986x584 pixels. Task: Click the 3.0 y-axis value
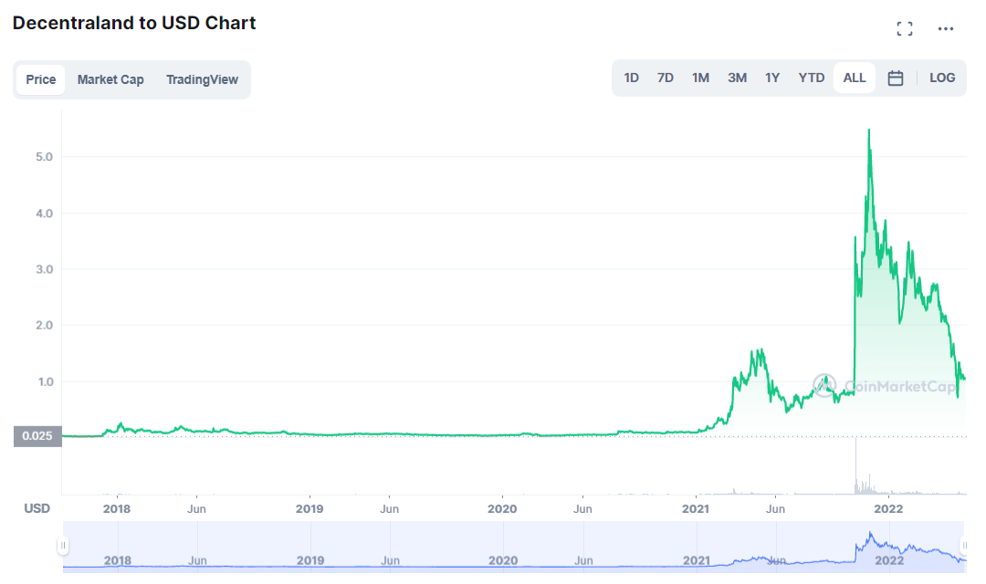click(44, 269)
